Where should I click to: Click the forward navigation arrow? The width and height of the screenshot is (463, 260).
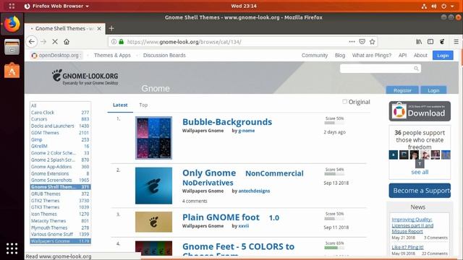tap(43, 42)
